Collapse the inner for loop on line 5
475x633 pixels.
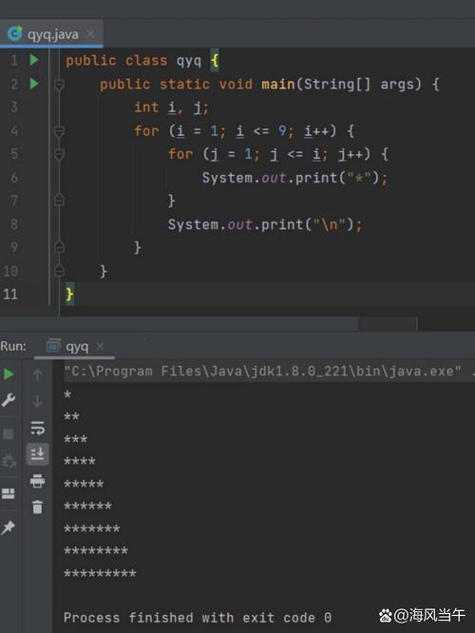tap(59, 154)
